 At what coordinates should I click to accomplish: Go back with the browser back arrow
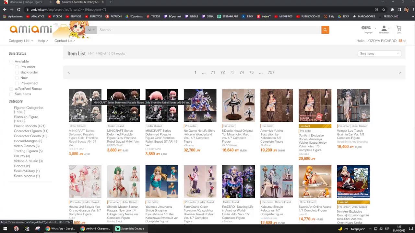[5, 10]
